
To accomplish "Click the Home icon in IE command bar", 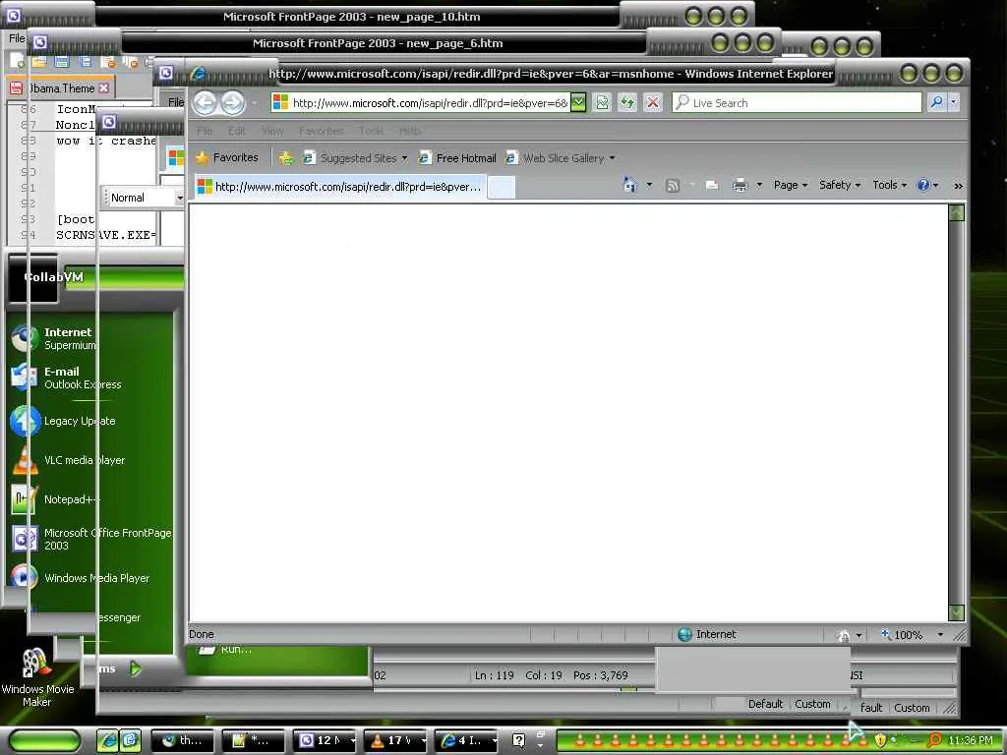I will (630, 185).
